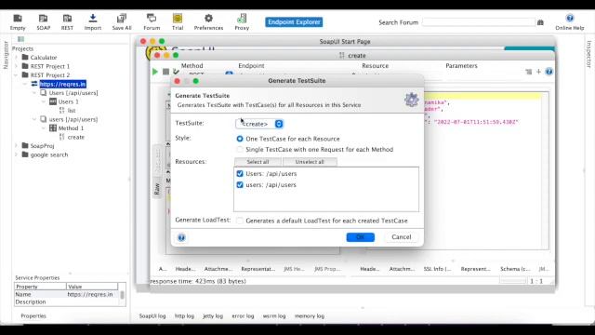Screen dimensions: 595x335
Task: Collapse the Method 1 node
Action: [x=44, y=128]
